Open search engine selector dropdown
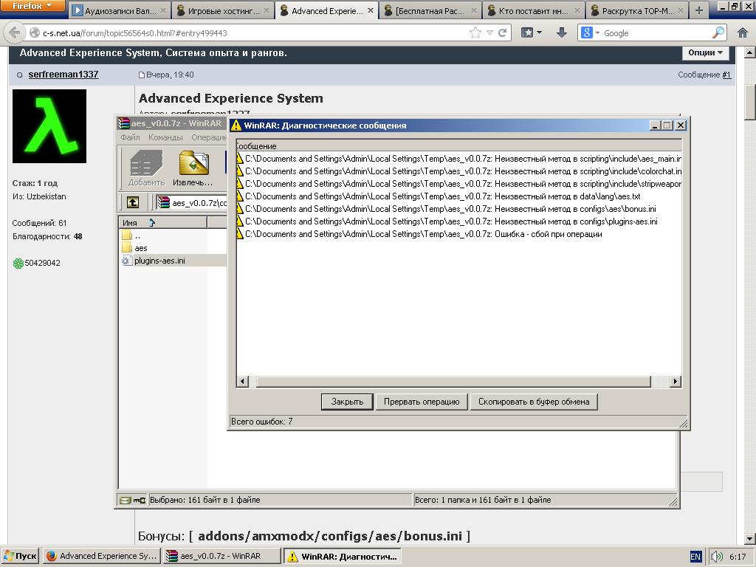The height and width of the screenshot is (567, 756). click(x=590, y=32)
